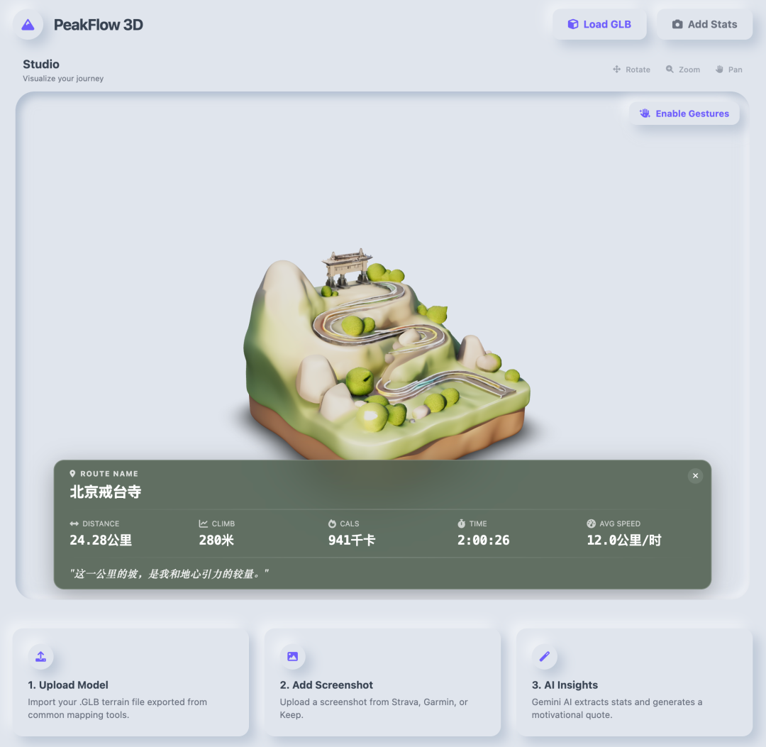Click the Pan hand icon
The height and width of the screenshot is (747, 766).
point(719,70)
